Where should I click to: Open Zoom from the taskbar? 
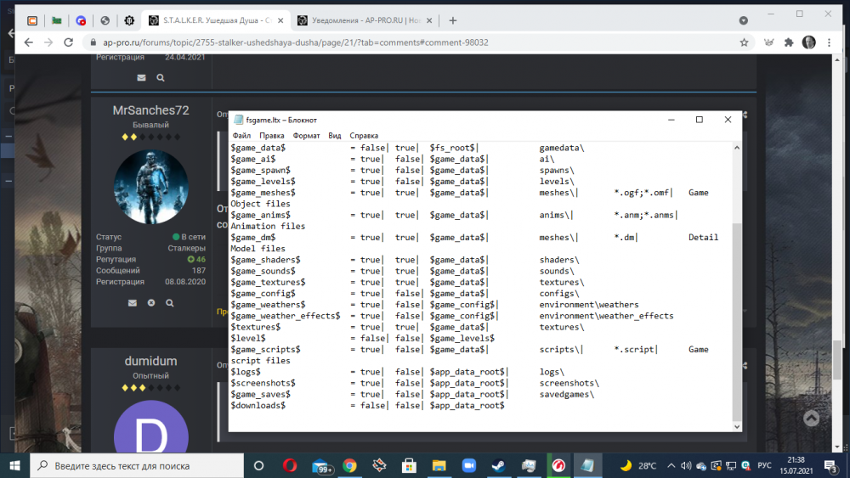467,465
